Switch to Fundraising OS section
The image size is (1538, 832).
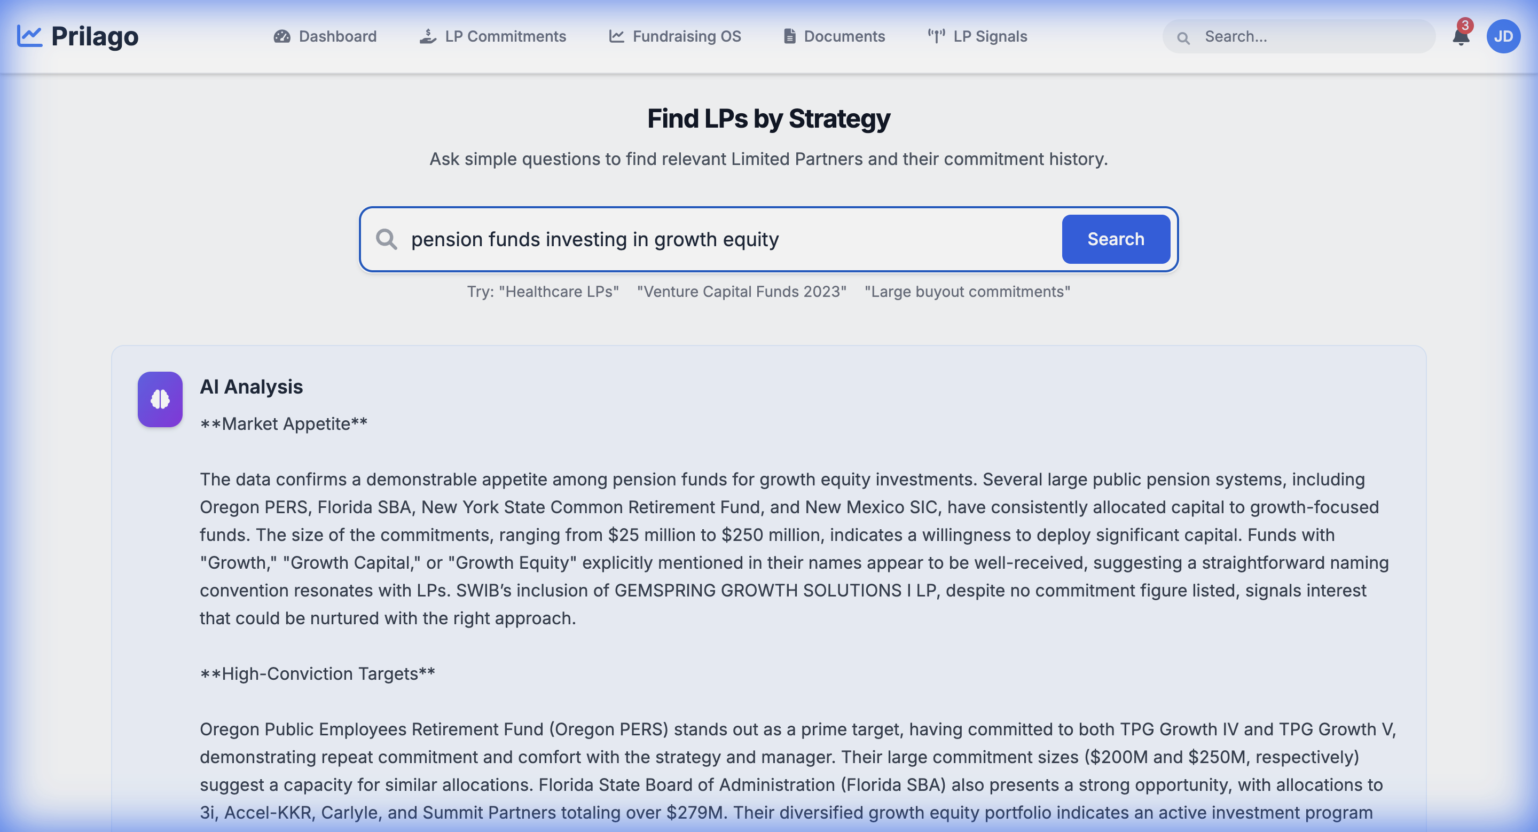tap(687, 36)
